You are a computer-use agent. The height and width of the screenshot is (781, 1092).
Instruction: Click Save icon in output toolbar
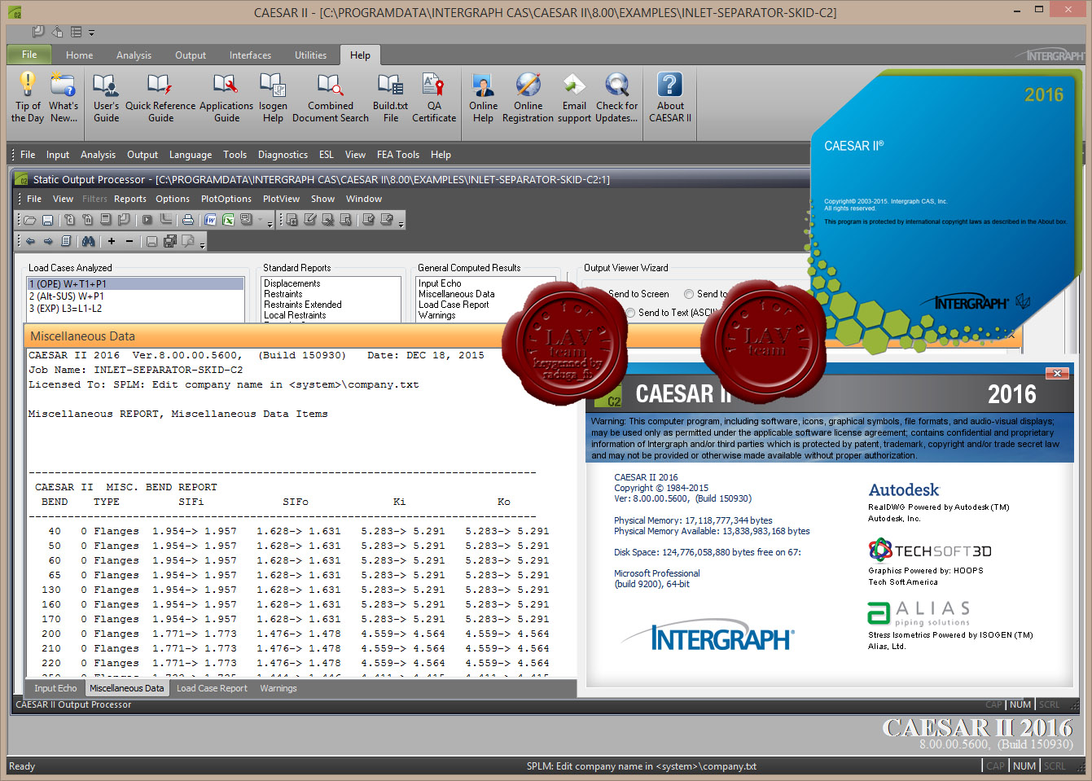tap(47, 220)
